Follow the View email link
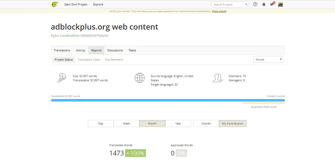The image size is (335, 166). [219, 11]
